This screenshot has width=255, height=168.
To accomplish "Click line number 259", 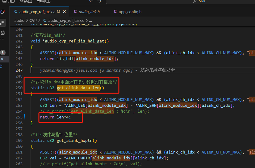I will click(19, 140).
